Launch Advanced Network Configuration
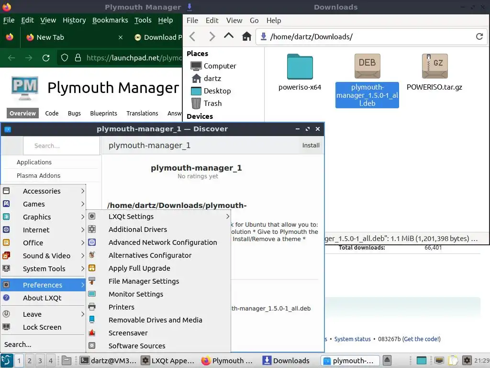The height and width of the screenshot is (368, 490). point(158,242)
